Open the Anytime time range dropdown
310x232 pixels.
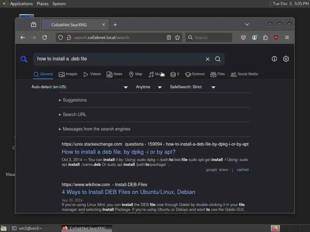click(x=149, y=87)
